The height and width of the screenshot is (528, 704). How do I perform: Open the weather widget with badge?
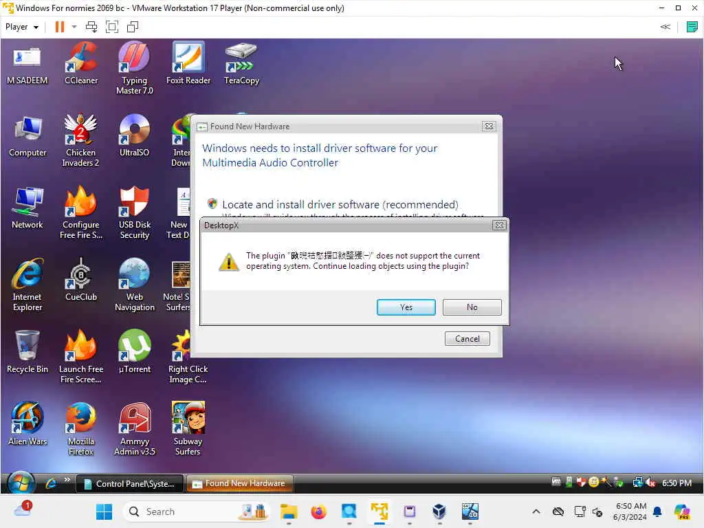point(23,509)
